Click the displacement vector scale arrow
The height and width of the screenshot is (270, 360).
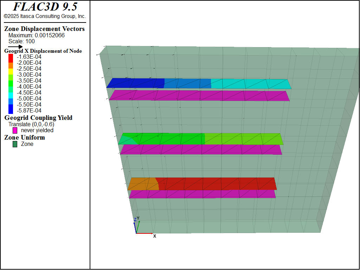coord(15,47)
